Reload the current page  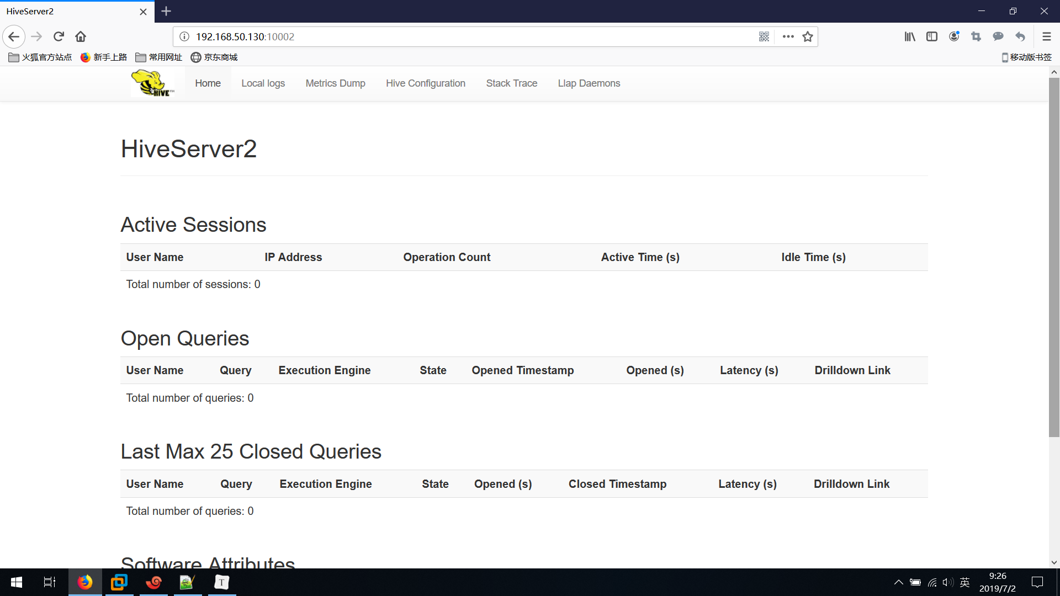click(59, 36)
